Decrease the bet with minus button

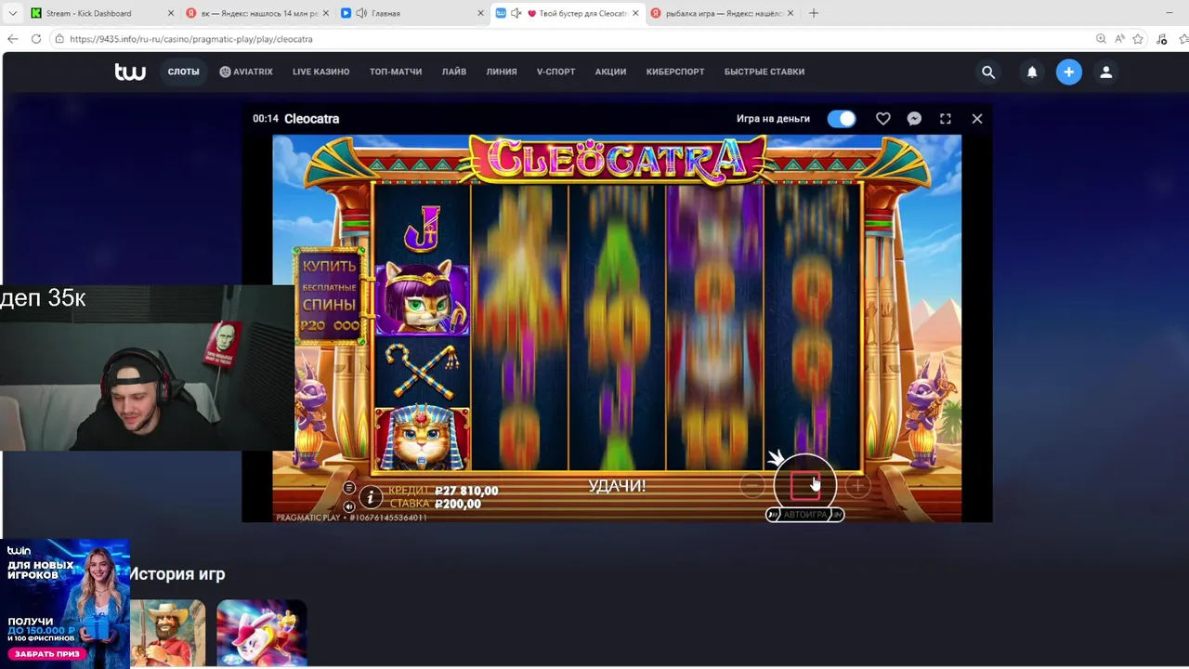[752, 486]
